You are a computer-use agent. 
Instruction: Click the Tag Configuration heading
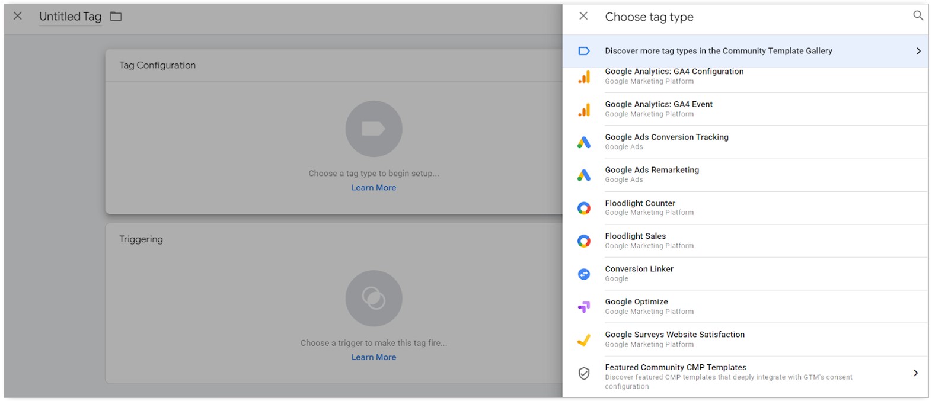[x=157, y=65]
